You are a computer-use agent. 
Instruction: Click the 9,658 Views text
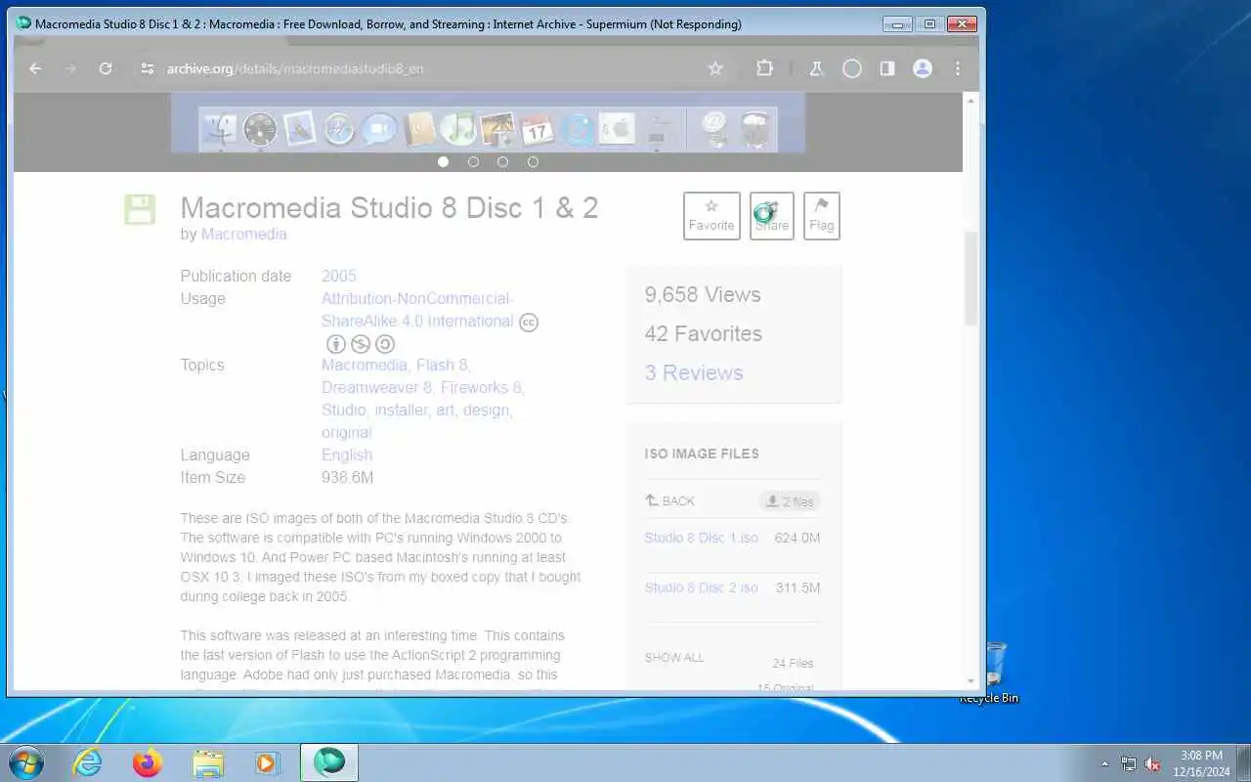[x=703, y=294]
